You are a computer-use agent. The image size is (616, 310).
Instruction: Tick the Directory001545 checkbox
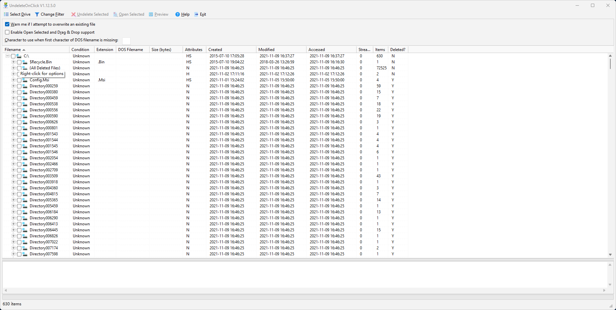point(19,146)
